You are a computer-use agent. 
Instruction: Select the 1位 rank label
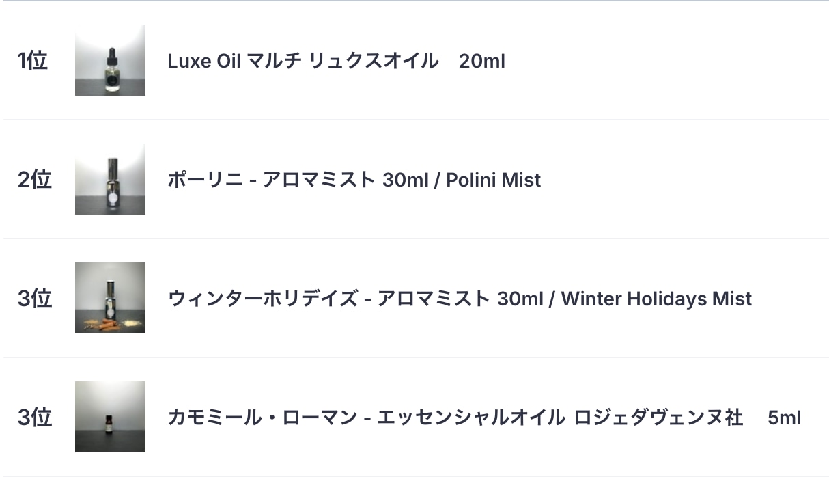(32, 61)
